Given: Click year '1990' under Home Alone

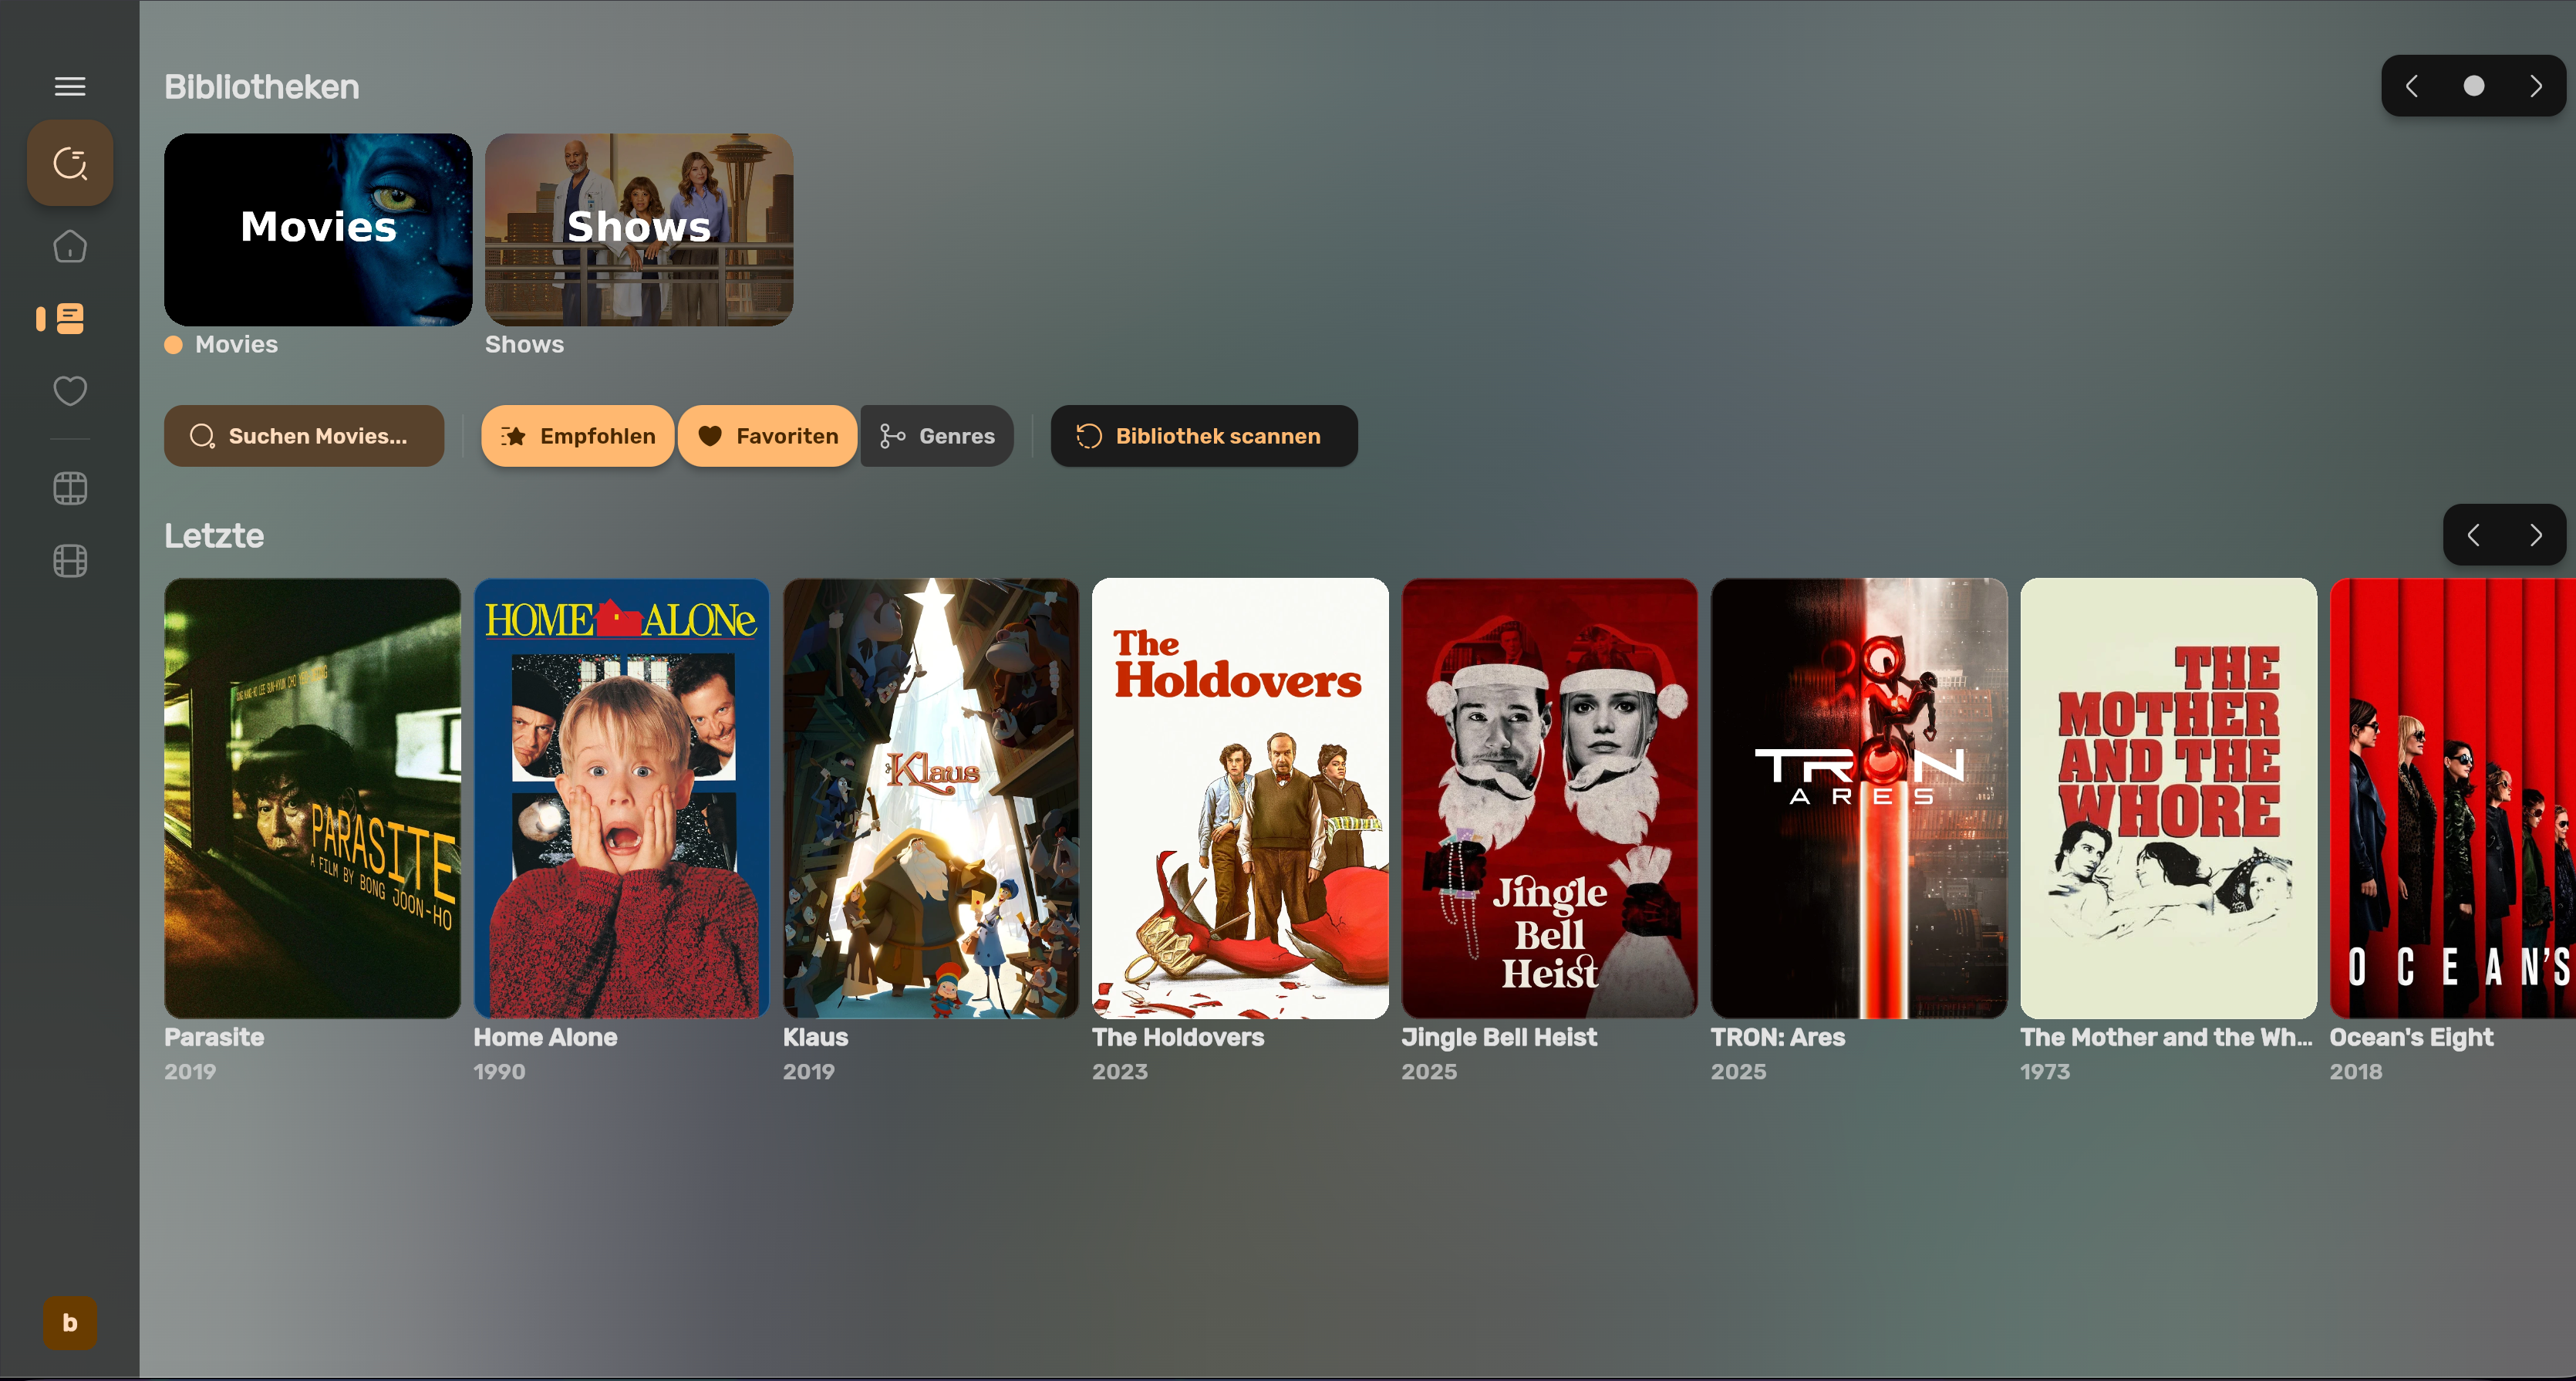Looking at the screenshot, I should coord(499,1071).
